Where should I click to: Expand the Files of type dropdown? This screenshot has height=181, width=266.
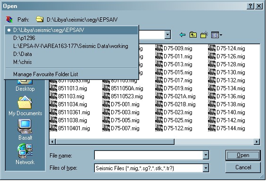coord(206,168)
